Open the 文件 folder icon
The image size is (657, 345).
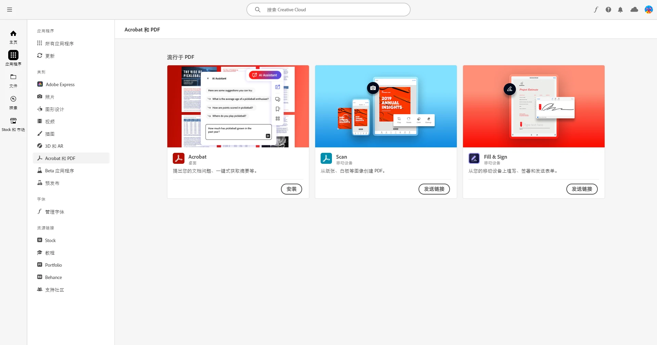(x=13, y=77)
